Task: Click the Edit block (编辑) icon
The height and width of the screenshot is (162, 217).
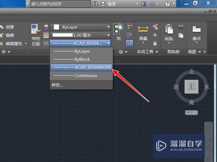Action: click(2, 35)
